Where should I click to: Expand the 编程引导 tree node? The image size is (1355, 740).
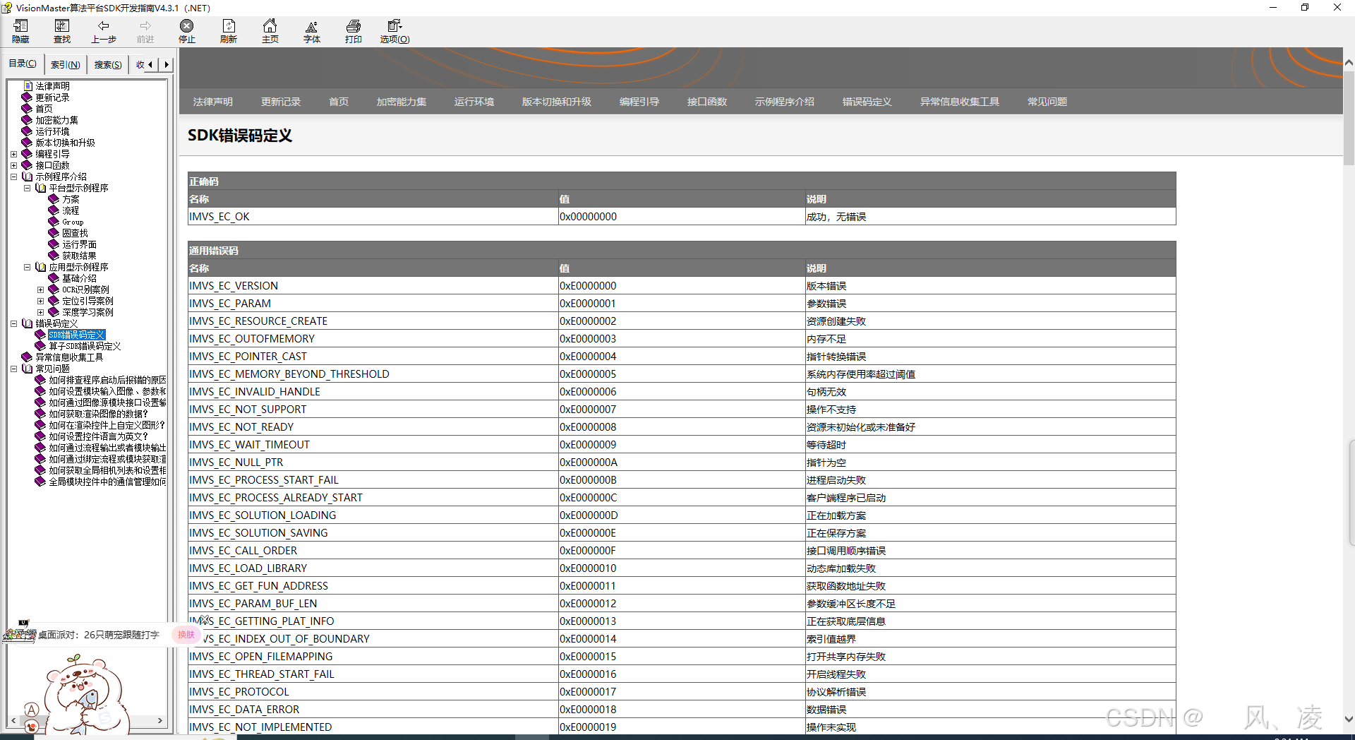[13, 154]
